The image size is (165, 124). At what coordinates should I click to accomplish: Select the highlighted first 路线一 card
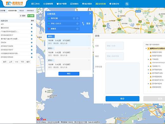point(69,40)
